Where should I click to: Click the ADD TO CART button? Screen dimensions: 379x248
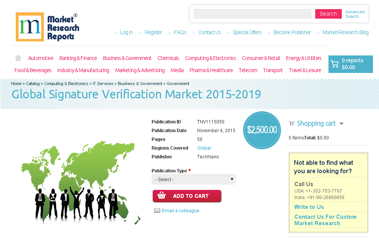(x=187, y=196)
